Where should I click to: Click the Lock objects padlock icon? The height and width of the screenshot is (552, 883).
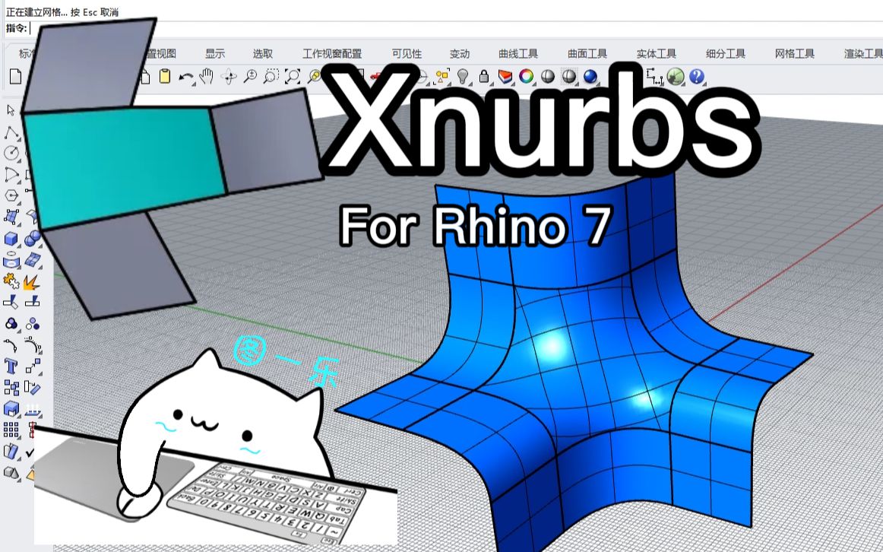(x=484, y=76)
